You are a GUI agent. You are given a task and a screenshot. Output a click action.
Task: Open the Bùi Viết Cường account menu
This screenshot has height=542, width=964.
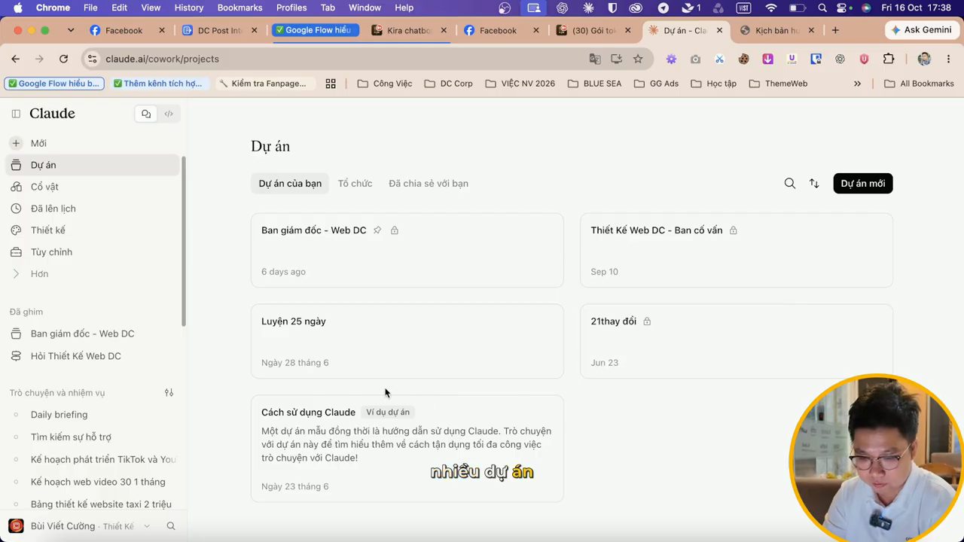tap(81, 526)
